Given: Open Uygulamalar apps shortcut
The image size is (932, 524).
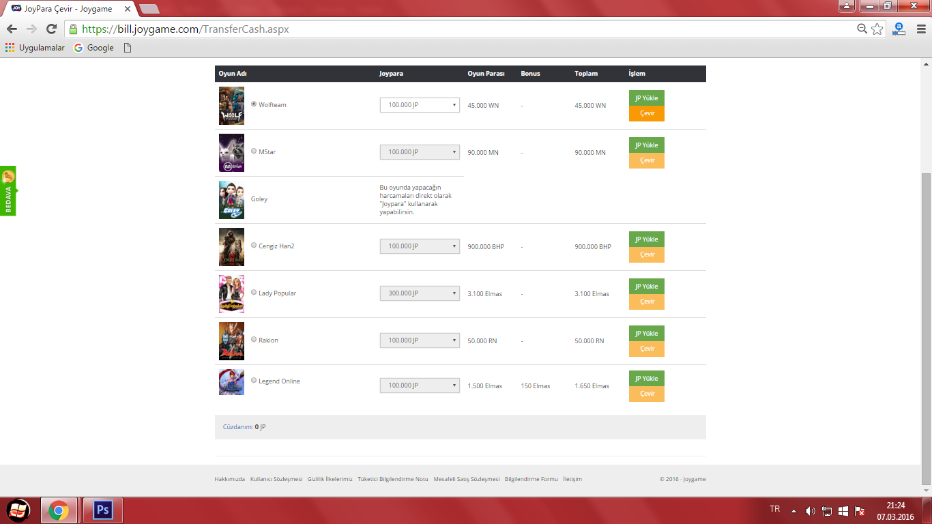Looking at the screenshot, I should pyautogui.click(x=35, y=48).
